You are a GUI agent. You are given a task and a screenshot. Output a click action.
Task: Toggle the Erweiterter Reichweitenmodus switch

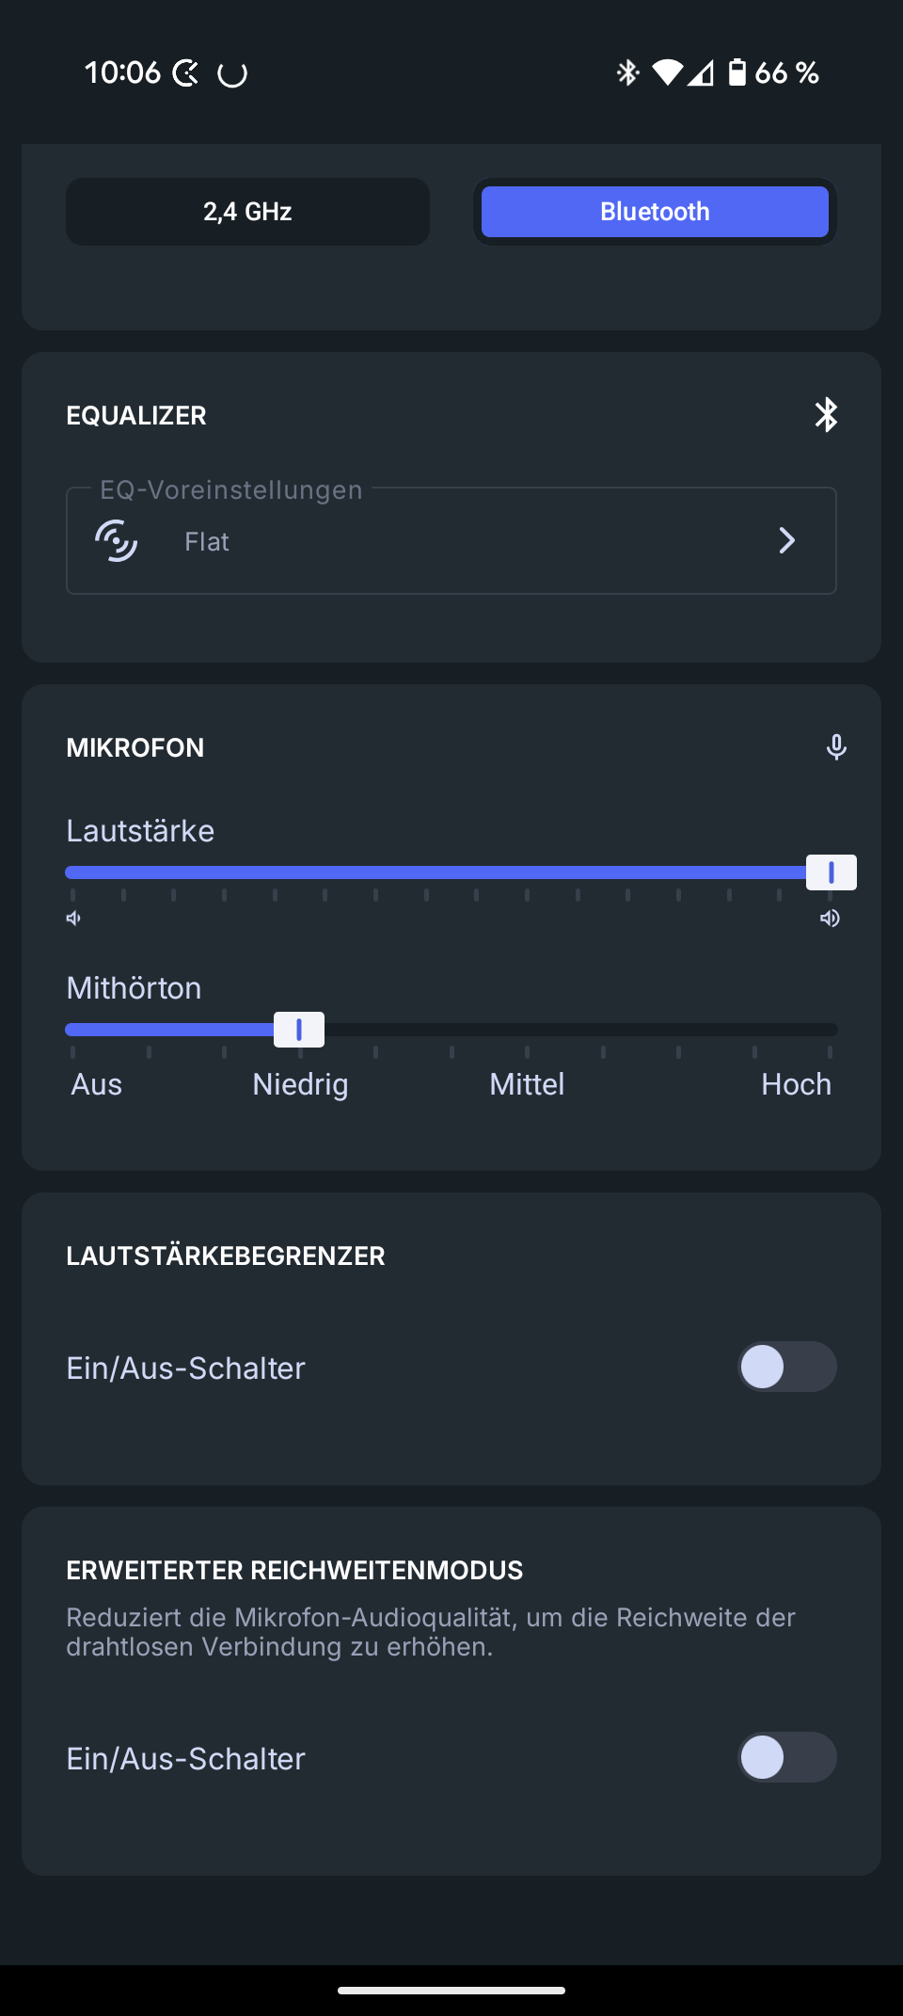[786, 1757]
